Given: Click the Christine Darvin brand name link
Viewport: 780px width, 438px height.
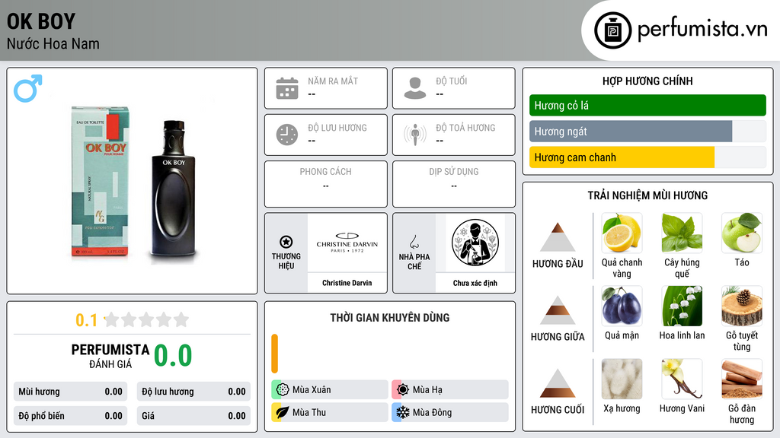Looking at the screenshot, I should click(x=347, y=283).
